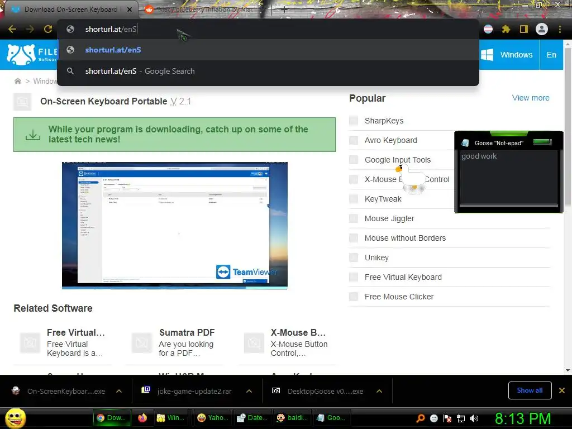Viewport: 572px width, 429px height.
Task: Click the striped flag extension icon
Action: coord(488,29)
